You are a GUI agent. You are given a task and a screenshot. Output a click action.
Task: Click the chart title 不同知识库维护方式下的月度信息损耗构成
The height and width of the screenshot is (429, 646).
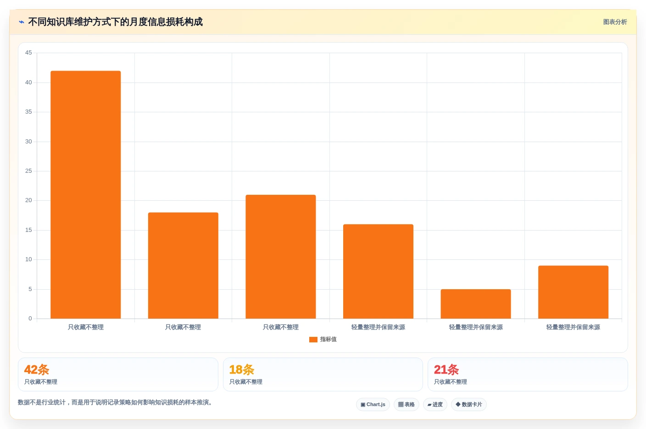click(115, 22)
